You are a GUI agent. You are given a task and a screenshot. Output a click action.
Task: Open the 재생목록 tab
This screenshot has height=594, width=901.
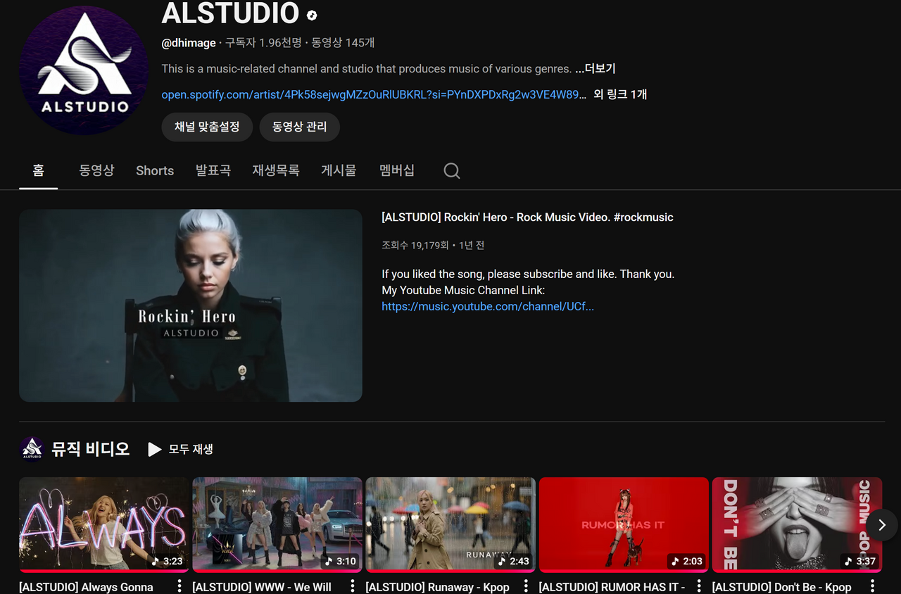coord(276,170)
